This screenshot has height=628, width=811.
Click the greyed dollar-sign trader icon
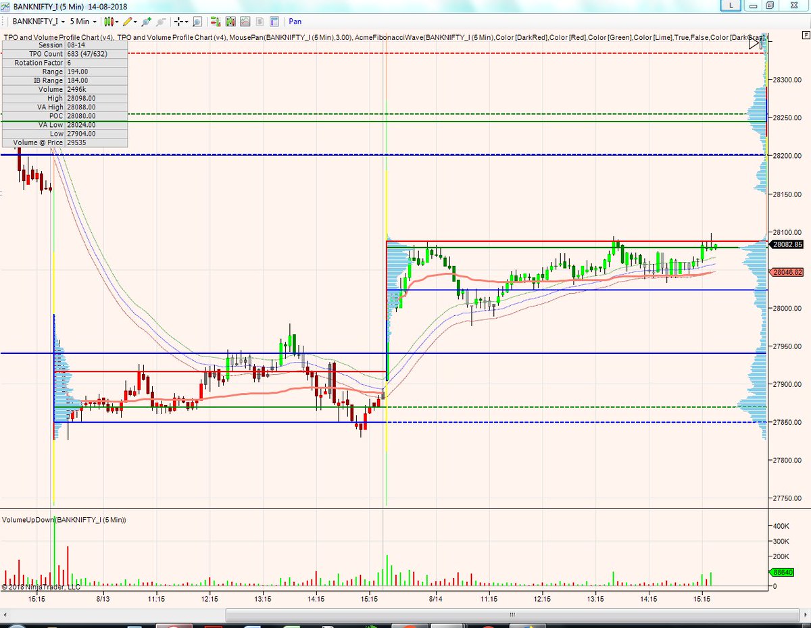click(x=260, y=22)
